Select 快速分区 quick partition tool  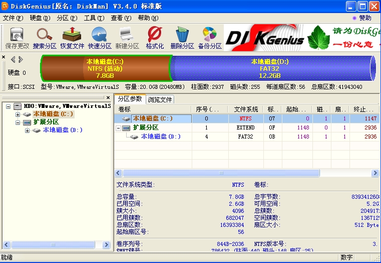[100, 38]
